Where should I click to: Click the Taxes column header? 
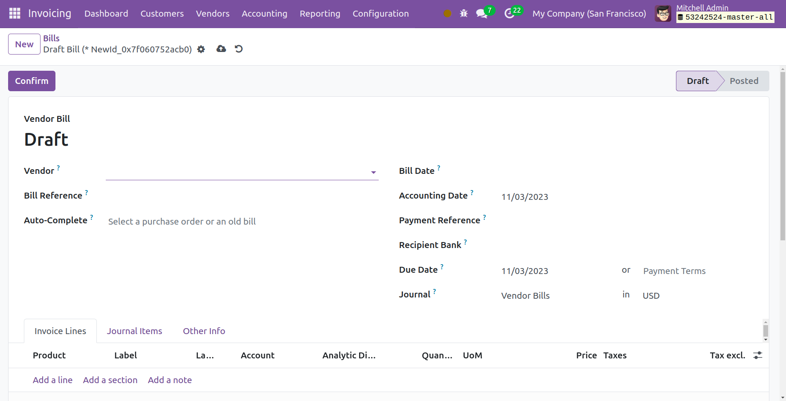(615, 355)
